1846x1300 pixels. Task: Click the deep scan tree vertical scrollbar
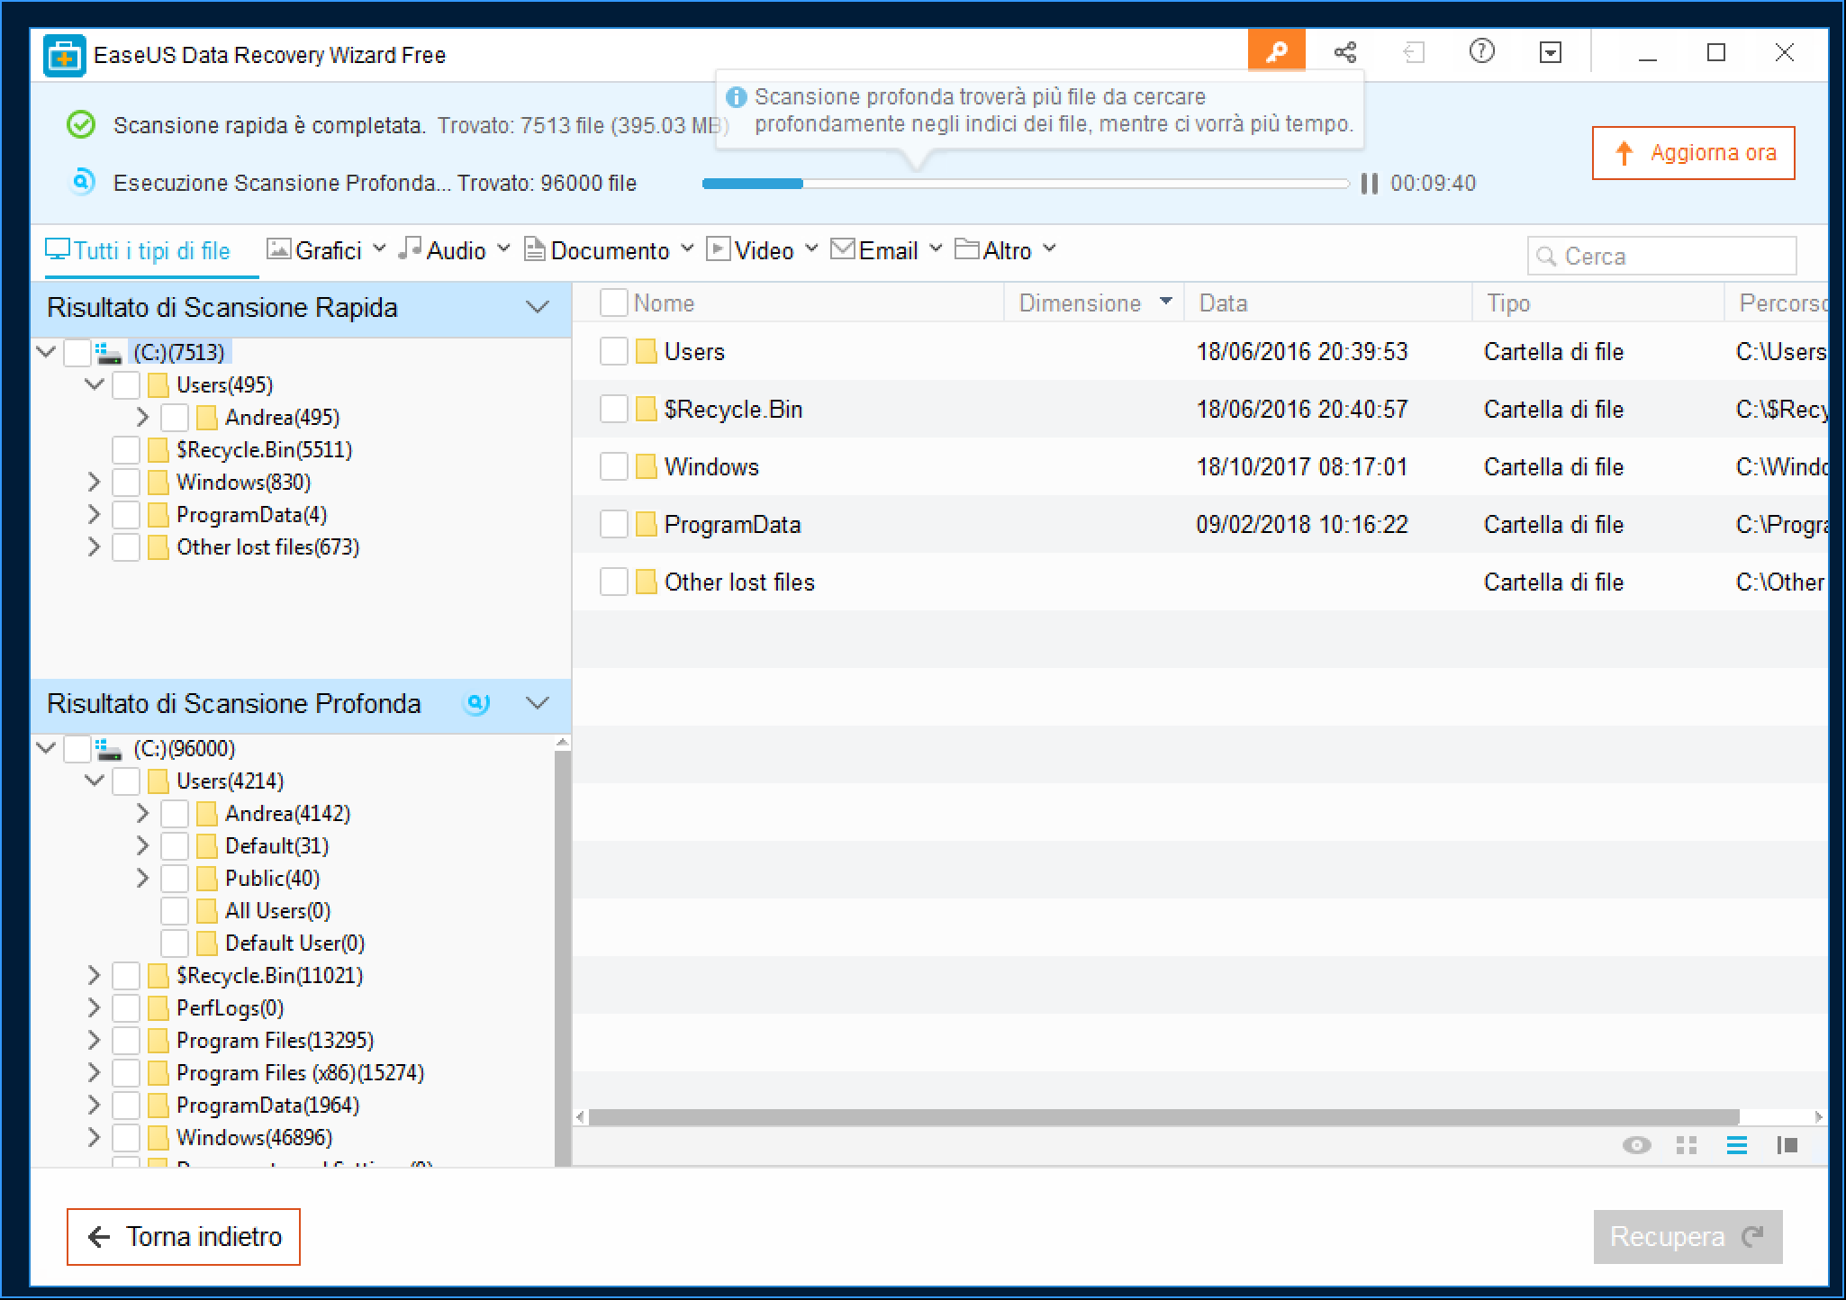coord(563,957)
